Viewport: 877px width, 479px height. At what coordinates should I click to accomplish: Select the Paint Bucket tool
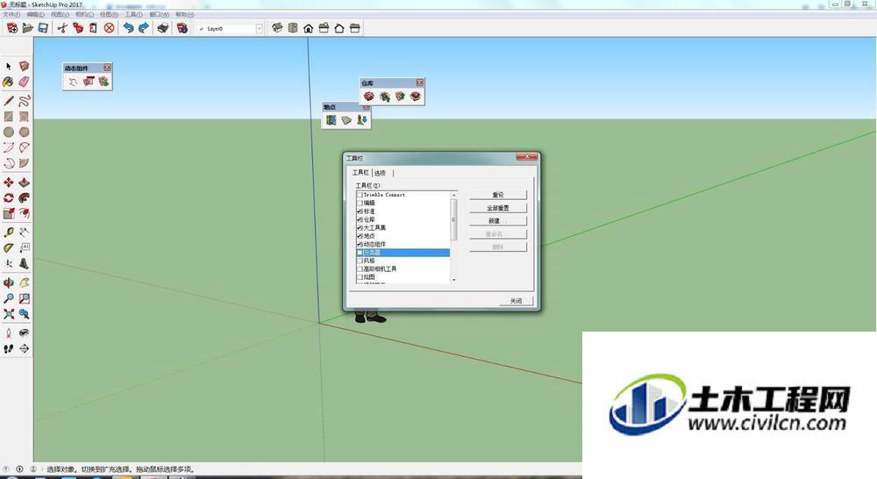(x=9, y=82)
